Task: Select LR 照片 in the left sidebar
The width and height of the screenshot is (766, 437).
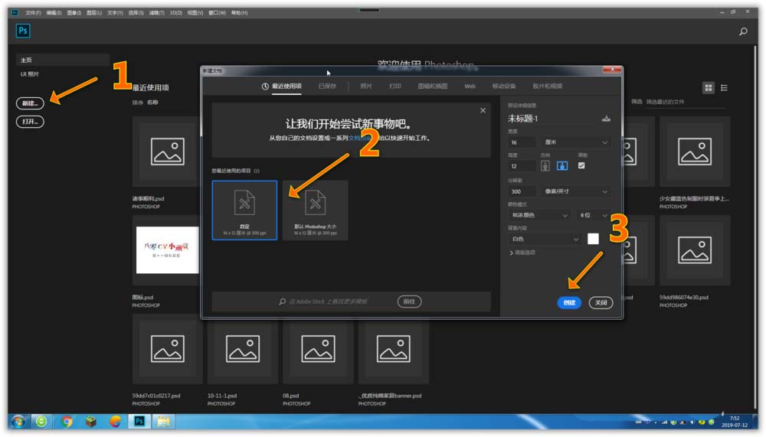Action: click(x=29, y=74)
